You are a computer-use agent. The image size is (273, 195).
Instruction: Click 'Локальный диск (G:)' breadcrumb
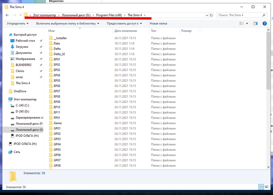coord(76,15)
